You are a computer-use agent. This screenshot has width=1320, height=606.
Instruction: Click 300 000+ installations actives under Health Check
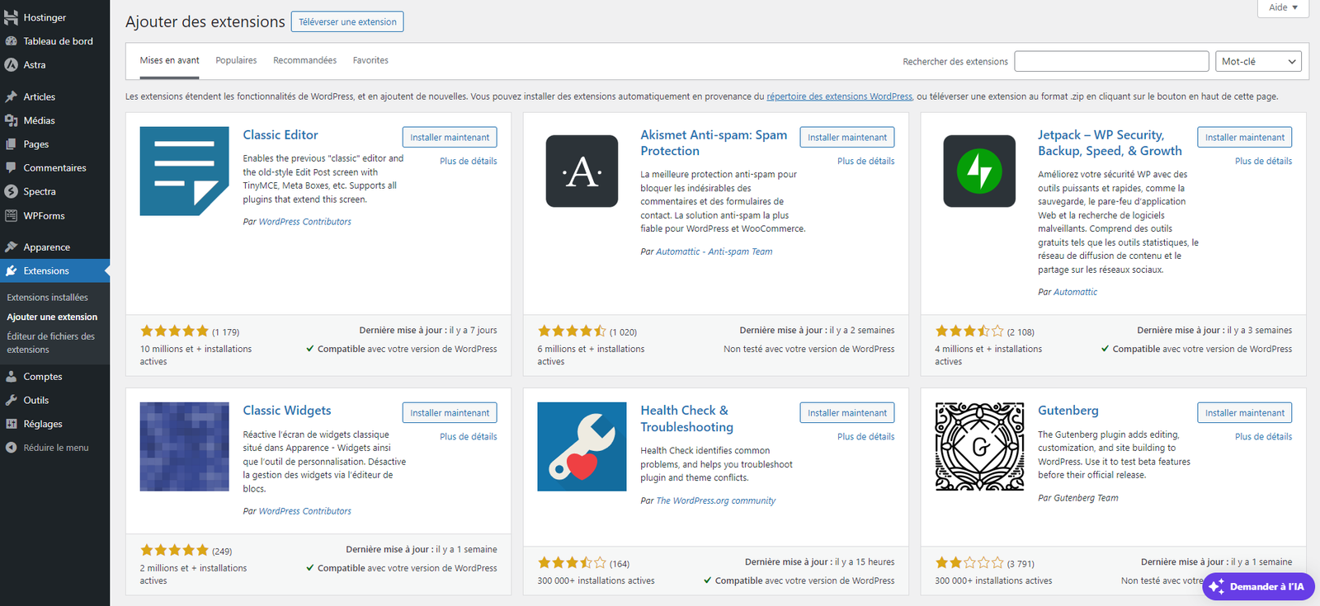click(x=596, y=581)
